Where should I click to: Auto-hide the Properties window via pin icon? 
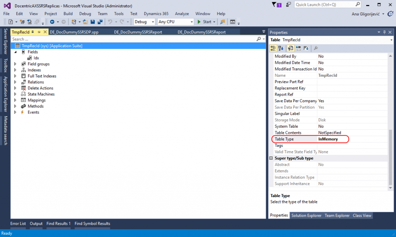384,32
